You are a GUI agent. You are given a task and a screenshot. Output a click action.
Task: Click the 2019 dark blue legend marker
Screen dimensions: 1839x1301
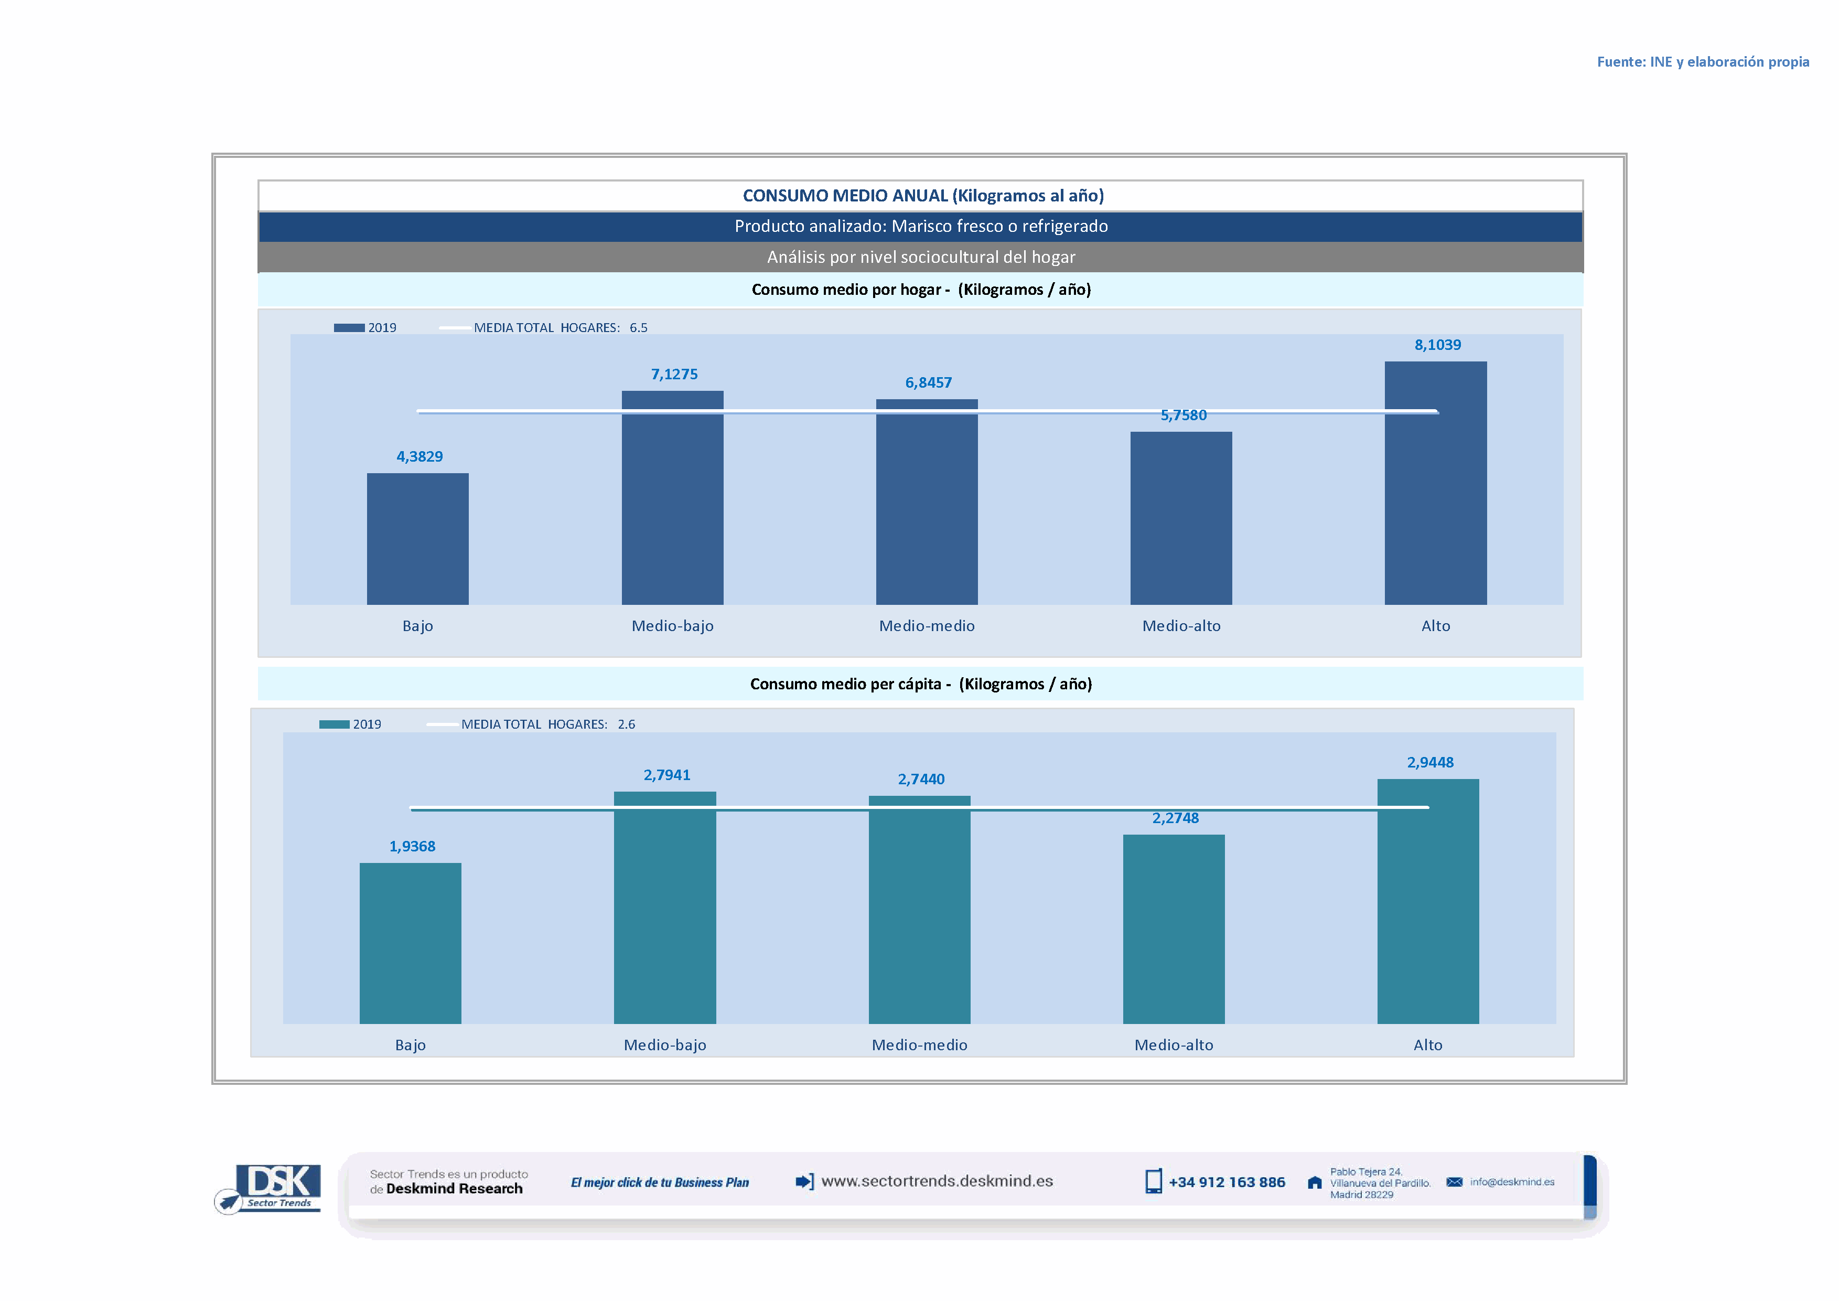tap(349, 328)
